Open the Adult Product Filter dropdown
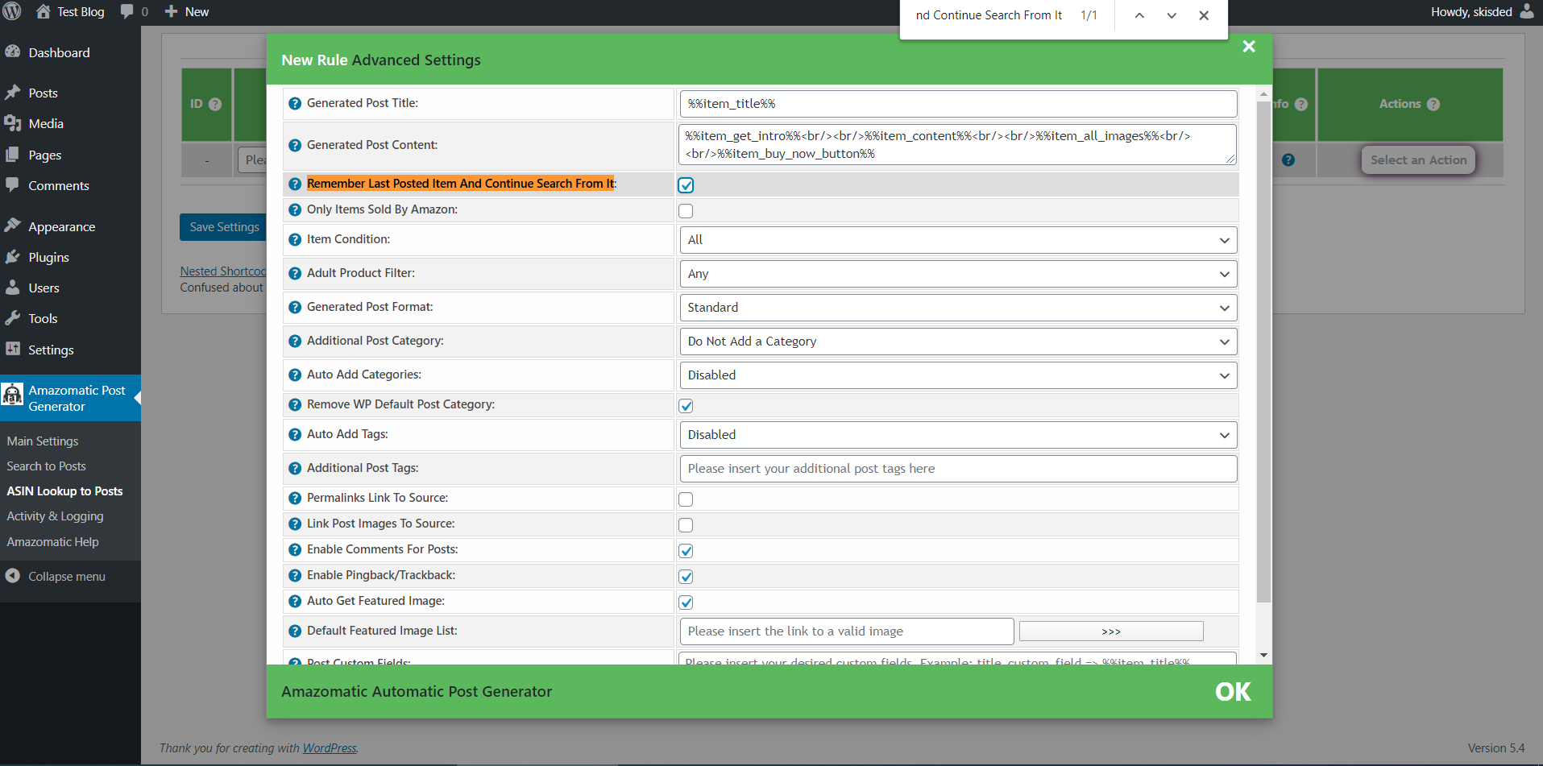Screen dimensions: 1543x766 958,274
